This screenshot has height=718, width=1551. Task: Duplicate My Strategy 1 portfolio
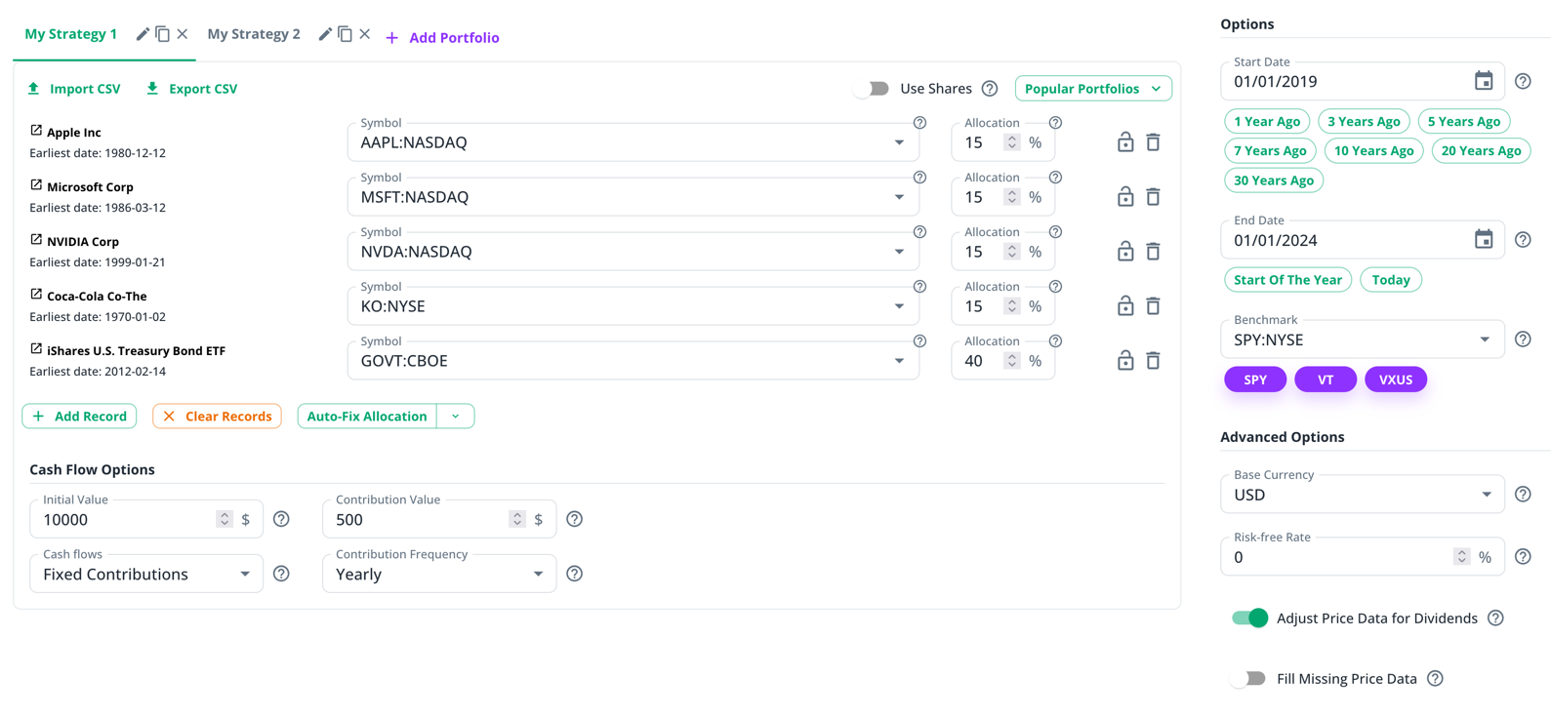(163, 34)
